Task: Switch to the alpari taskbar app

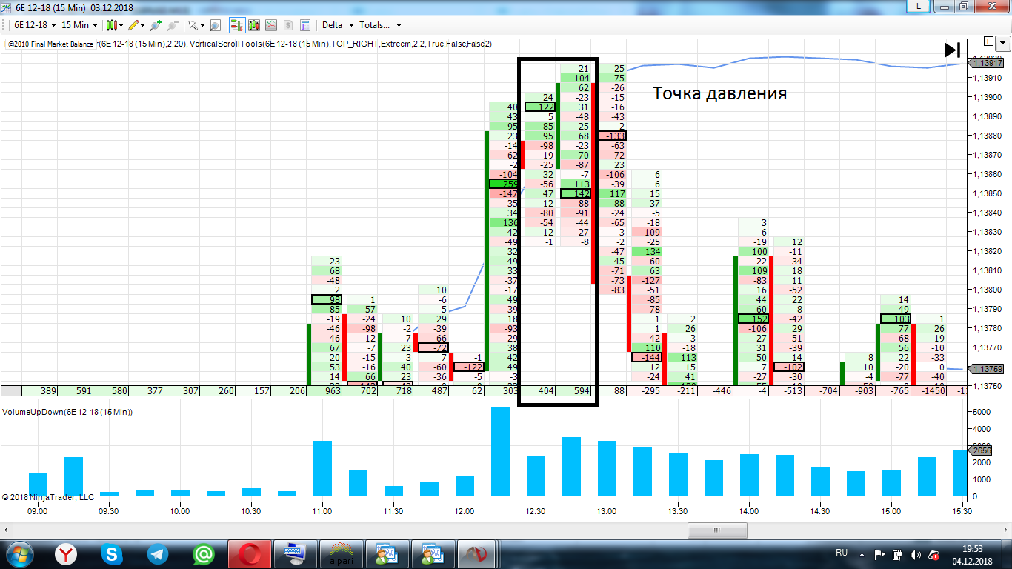Action: pos(341,553)
